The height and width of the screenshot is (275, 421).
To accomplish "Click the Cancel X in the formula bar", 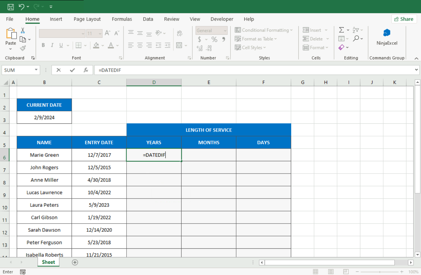I will 59,70.
